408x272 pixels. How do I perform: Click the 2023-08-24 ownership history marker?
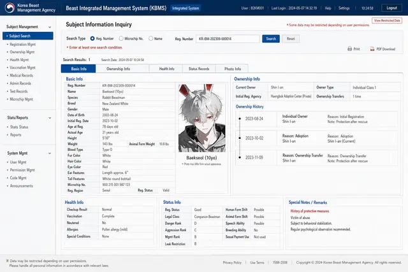240,118
